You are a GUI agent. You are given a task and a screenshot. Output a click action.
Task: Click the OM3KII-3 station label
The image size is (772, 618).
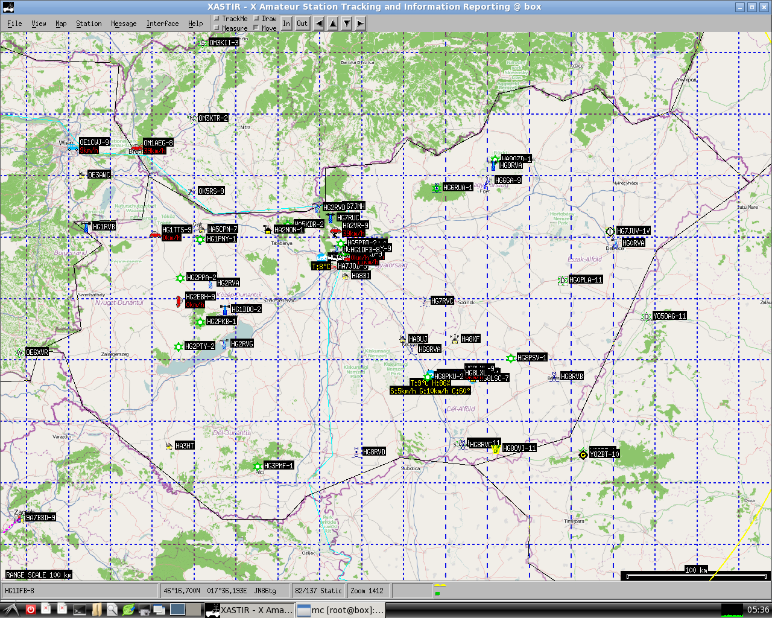click(x=224, y=43)
